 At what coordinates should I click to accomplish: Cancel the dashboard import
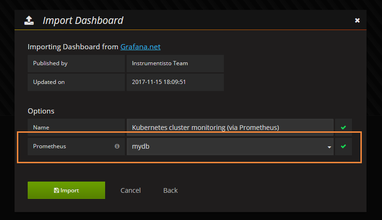click(x=130, y=190)
